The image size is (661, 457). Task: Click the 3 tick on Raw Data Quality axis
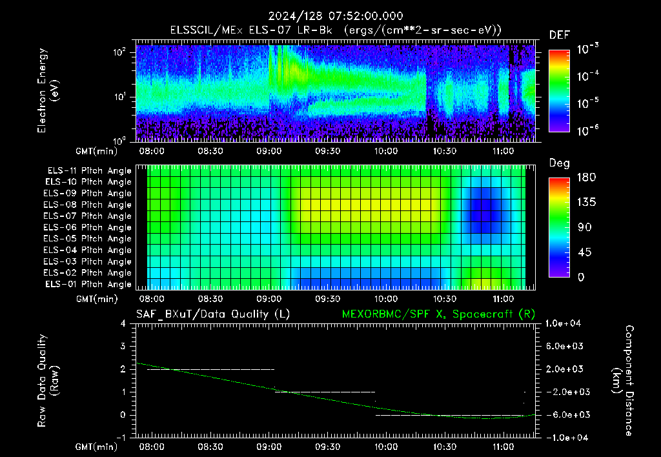(123, 346)
